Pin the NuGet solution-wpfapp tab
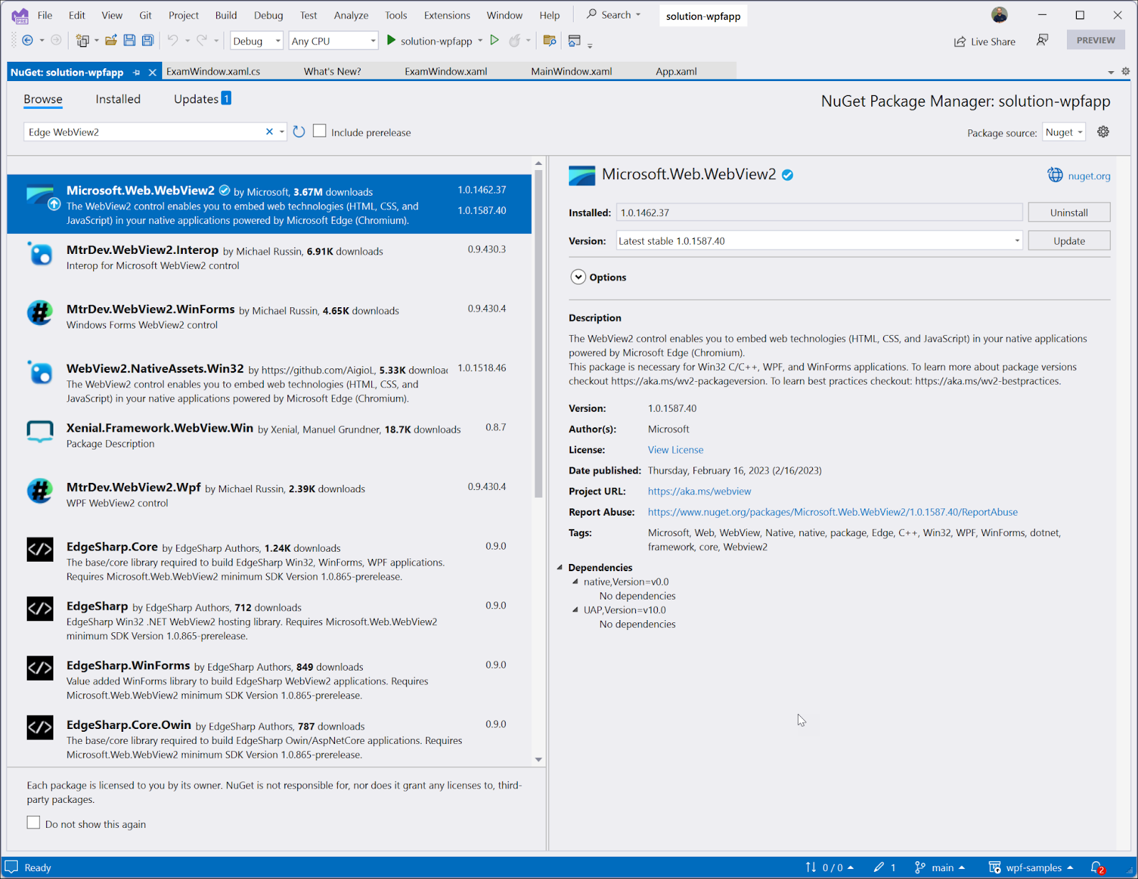This screenshot has height=879, width=1138. pyautogui.click(x=137, y=72)
